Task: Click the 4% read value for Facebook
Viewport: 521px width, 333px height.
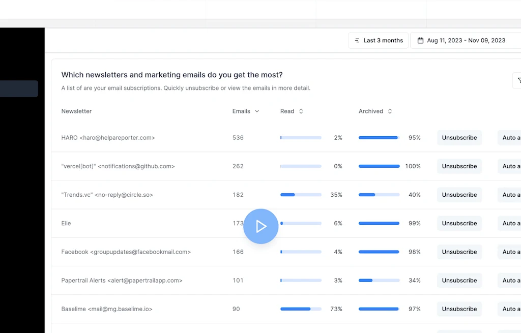Action: click(338, 252)
